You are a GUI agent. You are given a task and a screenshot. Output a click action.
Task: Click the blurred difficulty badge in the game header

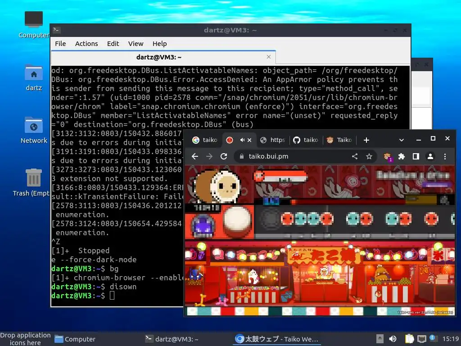271,201
